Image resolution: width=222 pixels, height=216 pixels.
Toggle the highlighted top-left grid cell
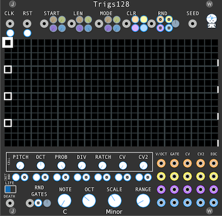[7, 42]
